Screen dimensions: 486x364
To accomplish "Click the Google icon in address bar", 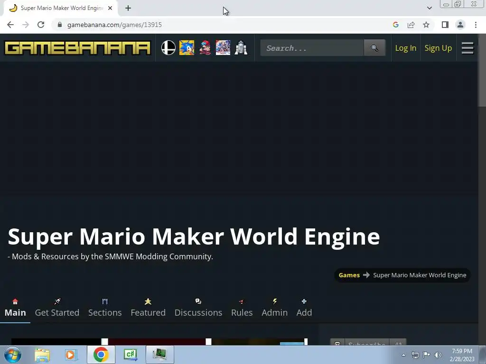I will (395, 25).
